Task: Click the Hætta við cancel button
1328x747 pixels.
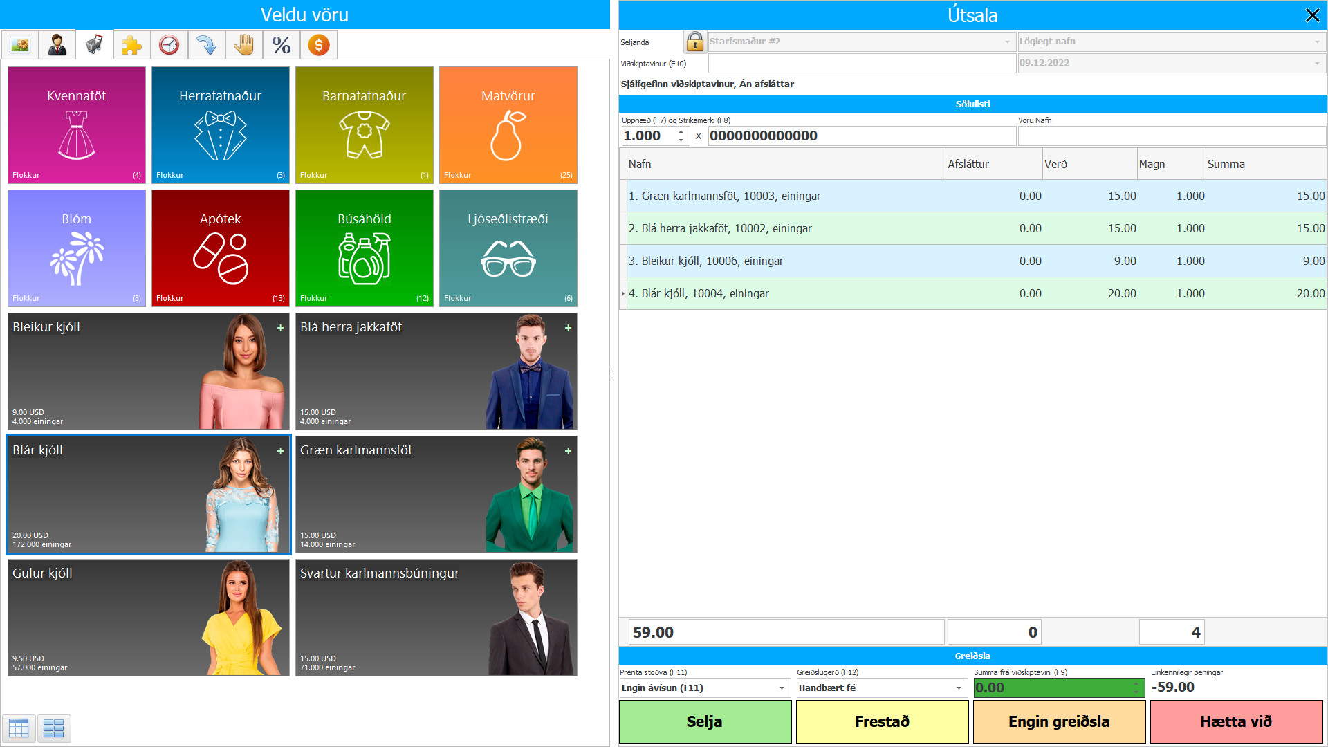Action: [x=1236, y=722]
